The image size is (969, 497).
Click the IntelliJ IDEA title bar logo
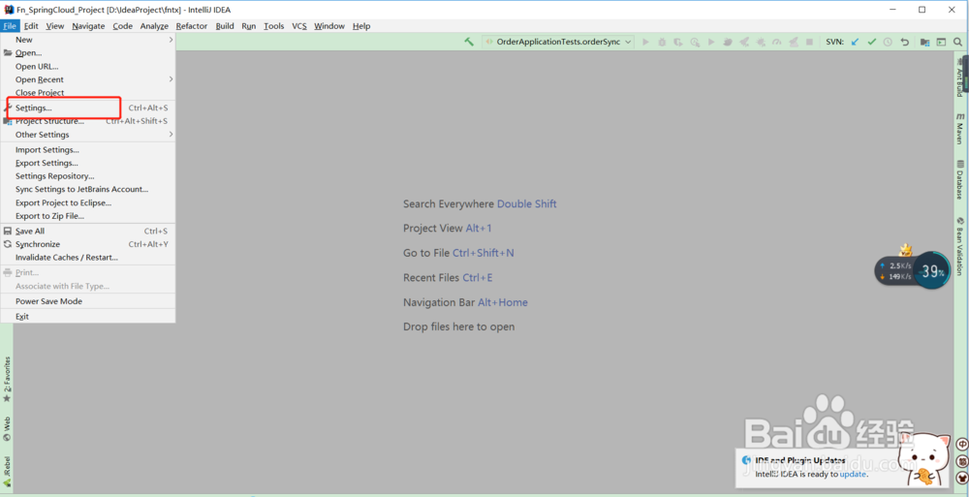point(10,10)
